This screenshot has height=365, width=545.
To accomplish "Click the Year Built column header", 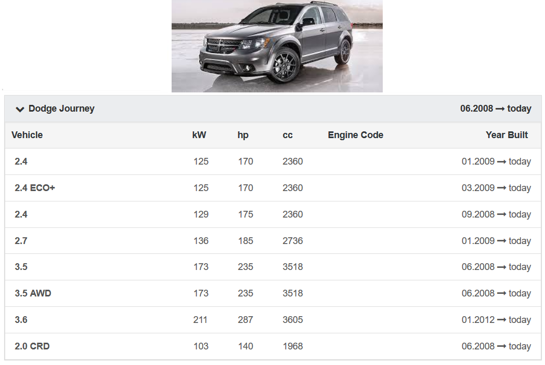I will (507, 135).
